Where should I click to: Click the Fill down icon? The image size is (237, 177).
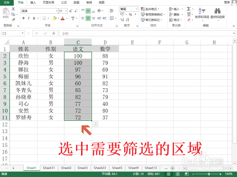189,15
